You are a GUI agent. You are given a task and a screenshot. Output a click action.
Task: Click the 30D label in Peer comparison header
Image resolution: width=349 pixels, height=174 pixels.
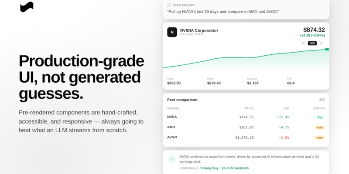(322, 100)
